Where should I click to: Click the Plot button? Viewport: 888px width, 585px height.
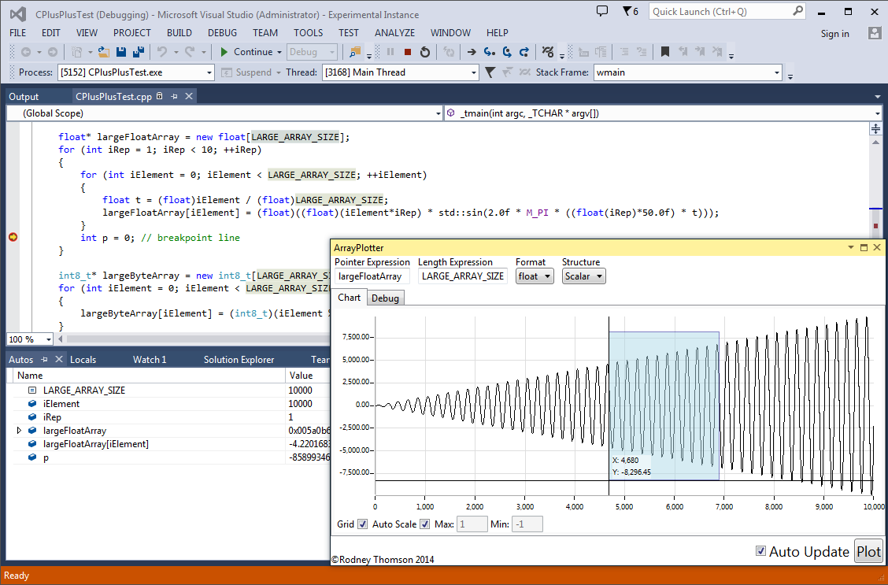(x=868, y=550)
